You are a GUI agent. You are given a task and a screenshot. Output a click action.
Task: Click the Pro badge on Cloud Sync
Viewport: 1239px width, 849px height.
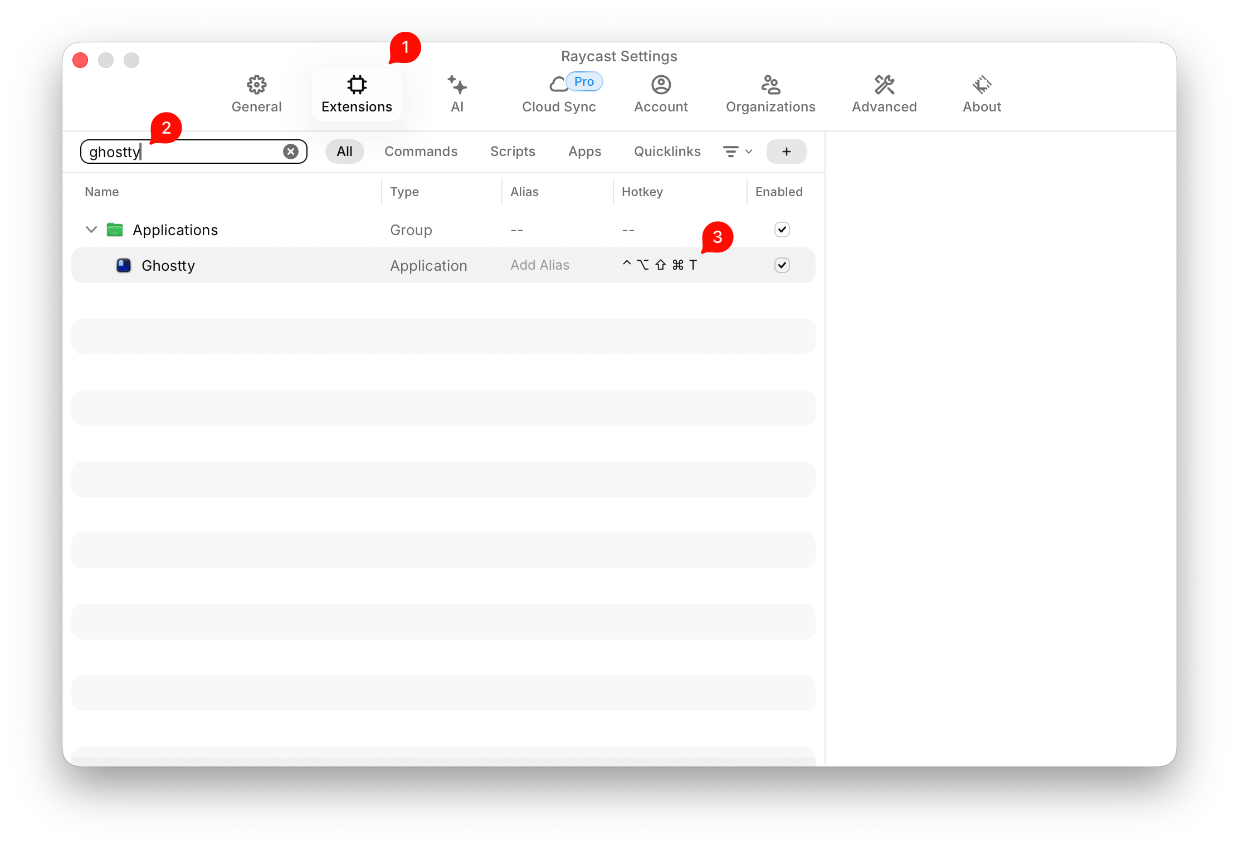[x=584, y=81]
